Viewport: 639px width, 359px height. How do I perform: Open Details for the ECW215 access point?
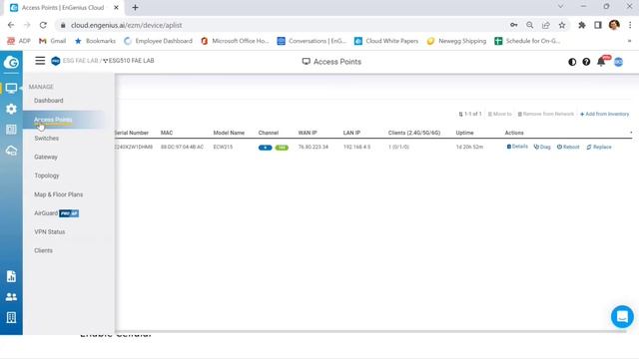[517, 147]
